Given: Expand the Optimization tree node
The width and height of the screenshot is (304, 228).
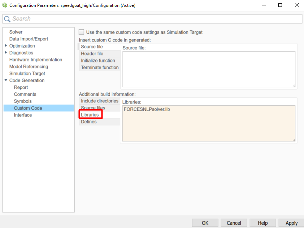Looking at the screenshot, I should (6, 46).
